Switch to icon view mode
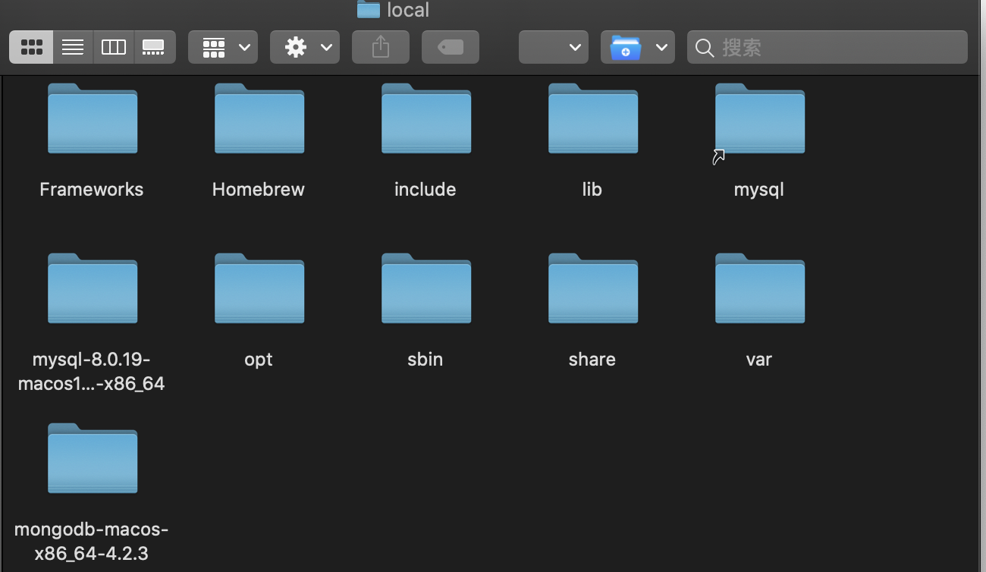This screenshot has width=986, height=572. click(31, 47)
